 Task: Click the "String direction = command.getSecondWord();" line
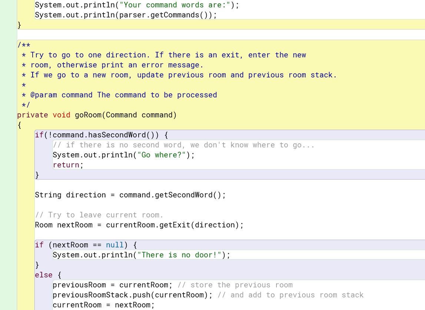tap(130, 195)
